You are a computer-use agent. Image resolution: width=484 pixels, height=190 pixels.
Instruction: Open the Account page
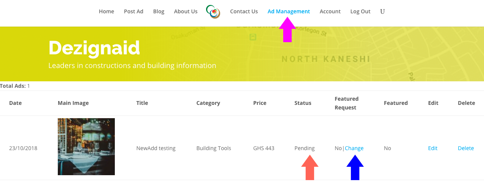(330, 11)
